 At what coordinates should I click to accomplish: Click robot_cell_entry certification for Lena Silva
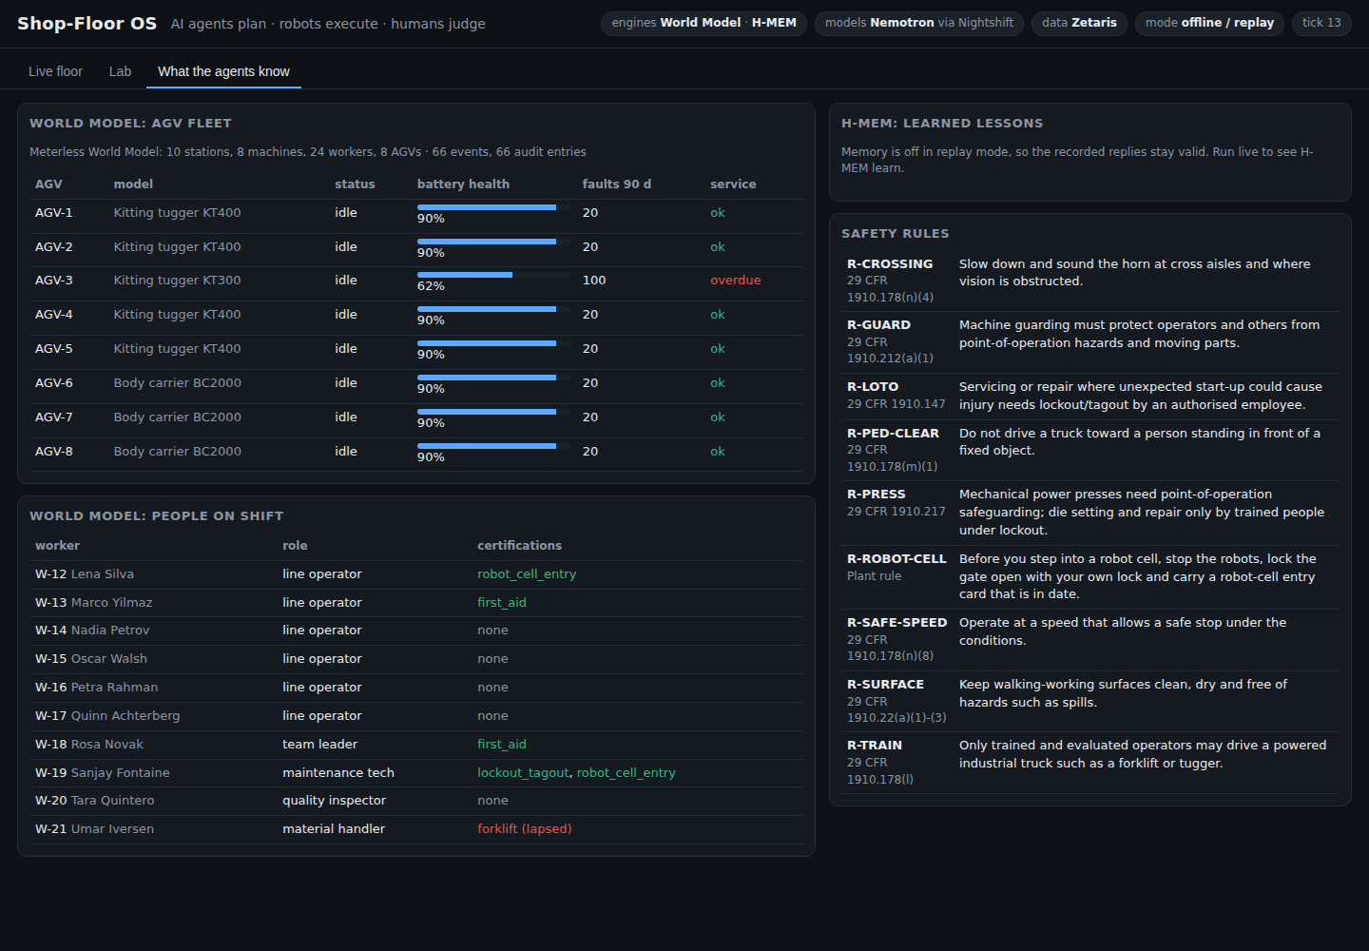tap(527, 574)
